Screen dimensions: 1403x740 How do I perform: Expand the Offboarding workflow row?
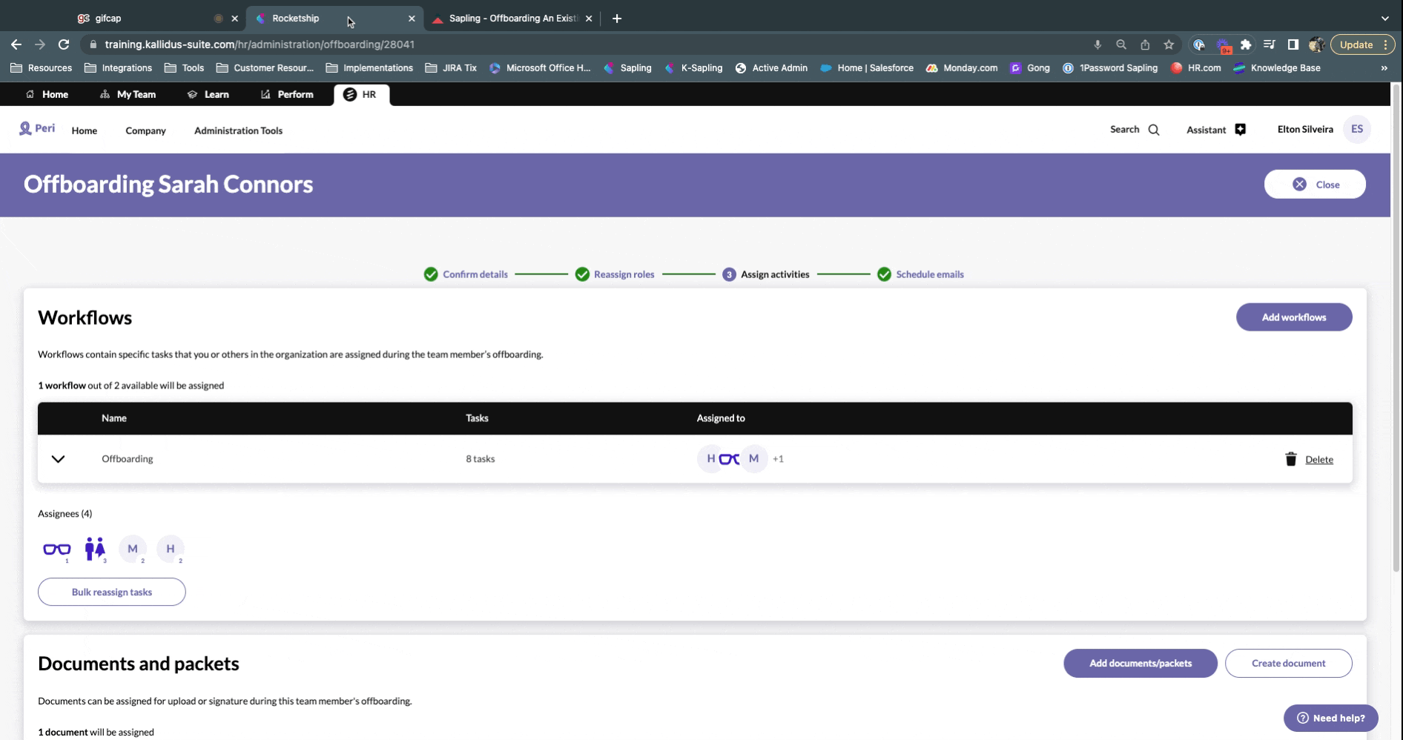coord(58,459)
